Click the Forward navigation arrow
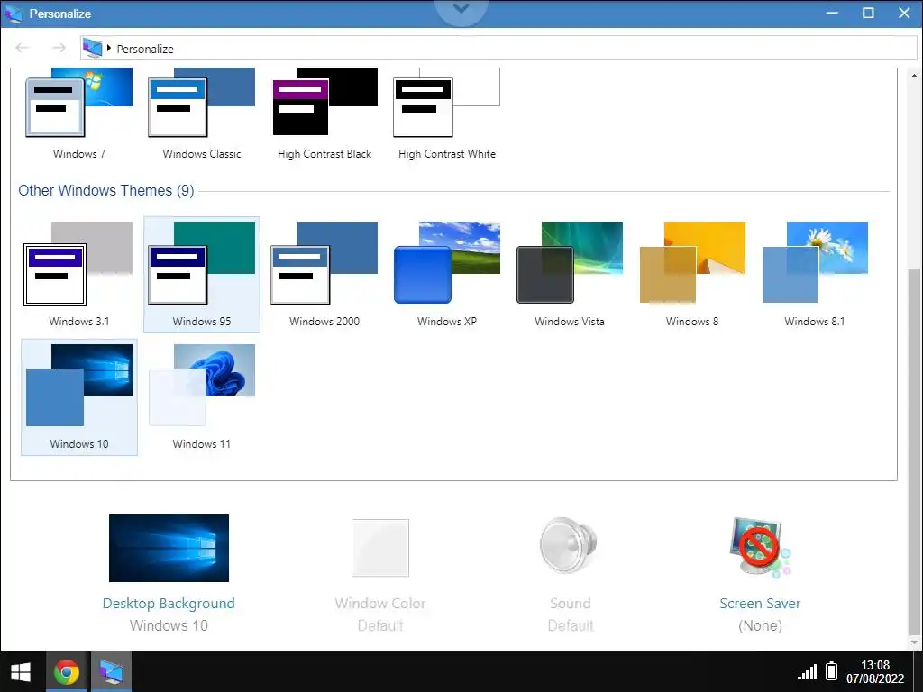The image size is (923, 692). (x=59, y=48)
